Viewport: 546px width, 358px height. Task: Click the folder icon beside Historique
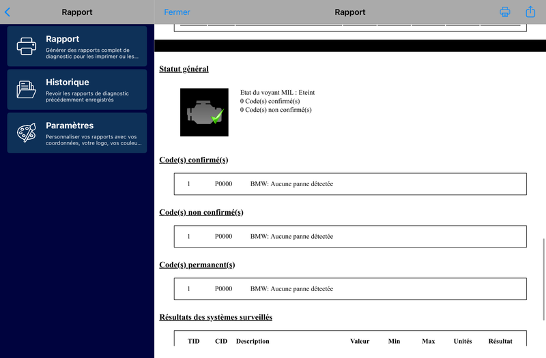coord(27,89)
